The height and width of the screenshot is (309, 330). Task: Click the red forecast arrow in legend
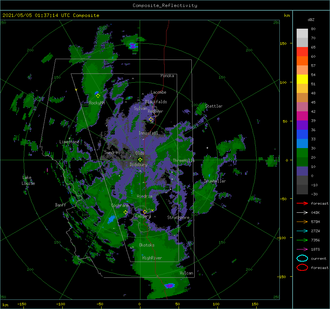coord(302,203)
